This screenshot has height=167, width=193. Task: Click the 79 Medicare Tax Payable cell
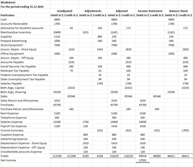(71, 71)
